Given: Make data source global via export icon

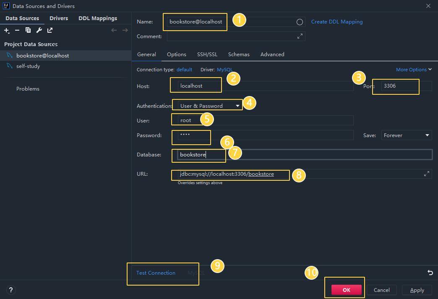Looking at the screenshot, I should coord(50,30).
